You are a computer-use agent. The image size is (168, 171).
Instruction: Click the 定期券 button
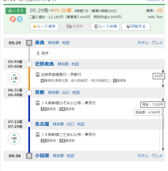75,27
